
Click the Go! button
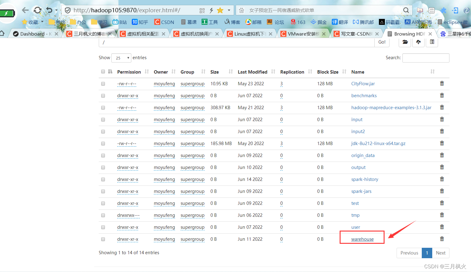[x=382, y=42]
